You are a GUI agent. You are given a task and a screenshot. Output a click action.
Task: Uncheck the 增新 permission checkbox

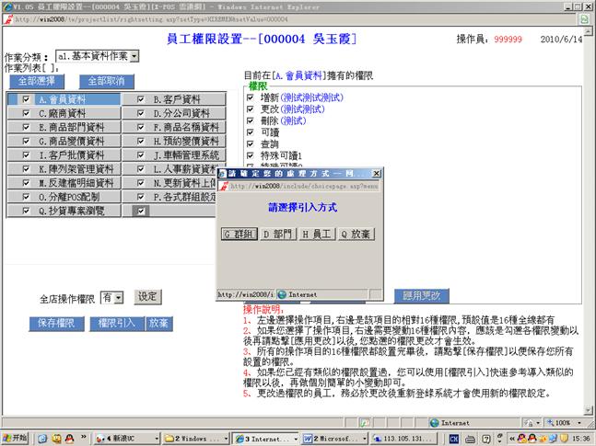(250, 96)
